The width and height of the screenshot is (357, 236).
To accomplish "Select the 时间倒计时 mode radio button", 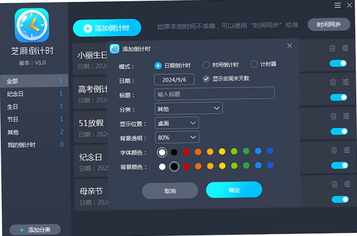I will (x=206, y=65).
